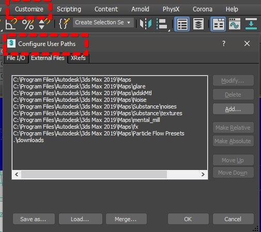Select the Maps\fx path

pos(75,127)
